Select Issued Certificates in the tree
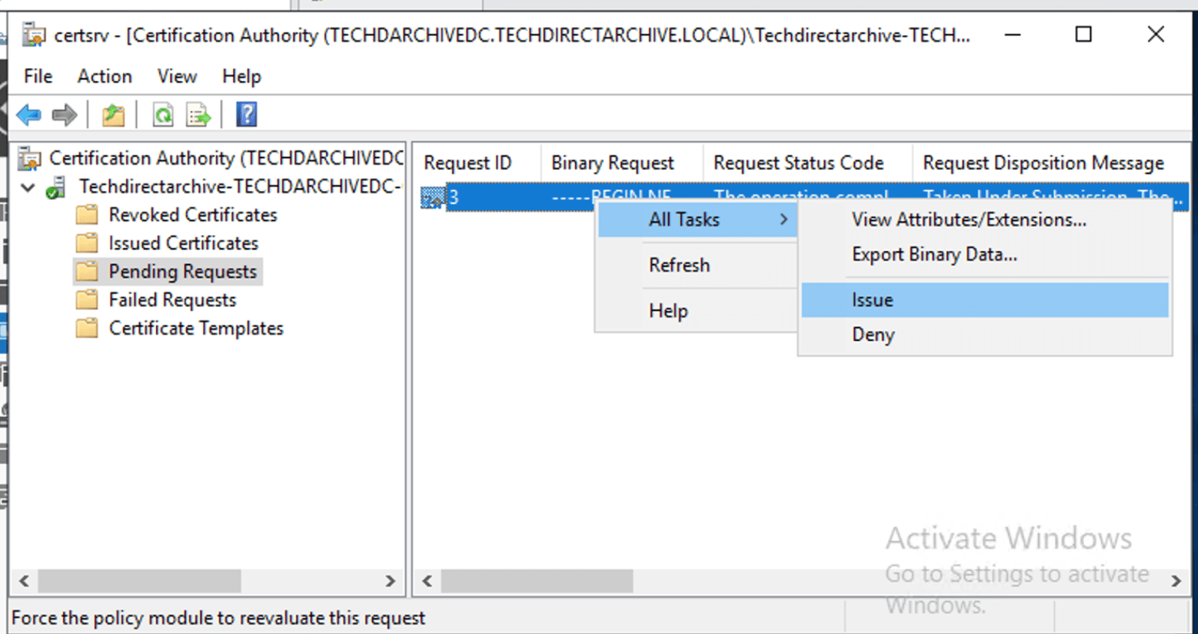 pyautogui.click(x=183, y=244)
